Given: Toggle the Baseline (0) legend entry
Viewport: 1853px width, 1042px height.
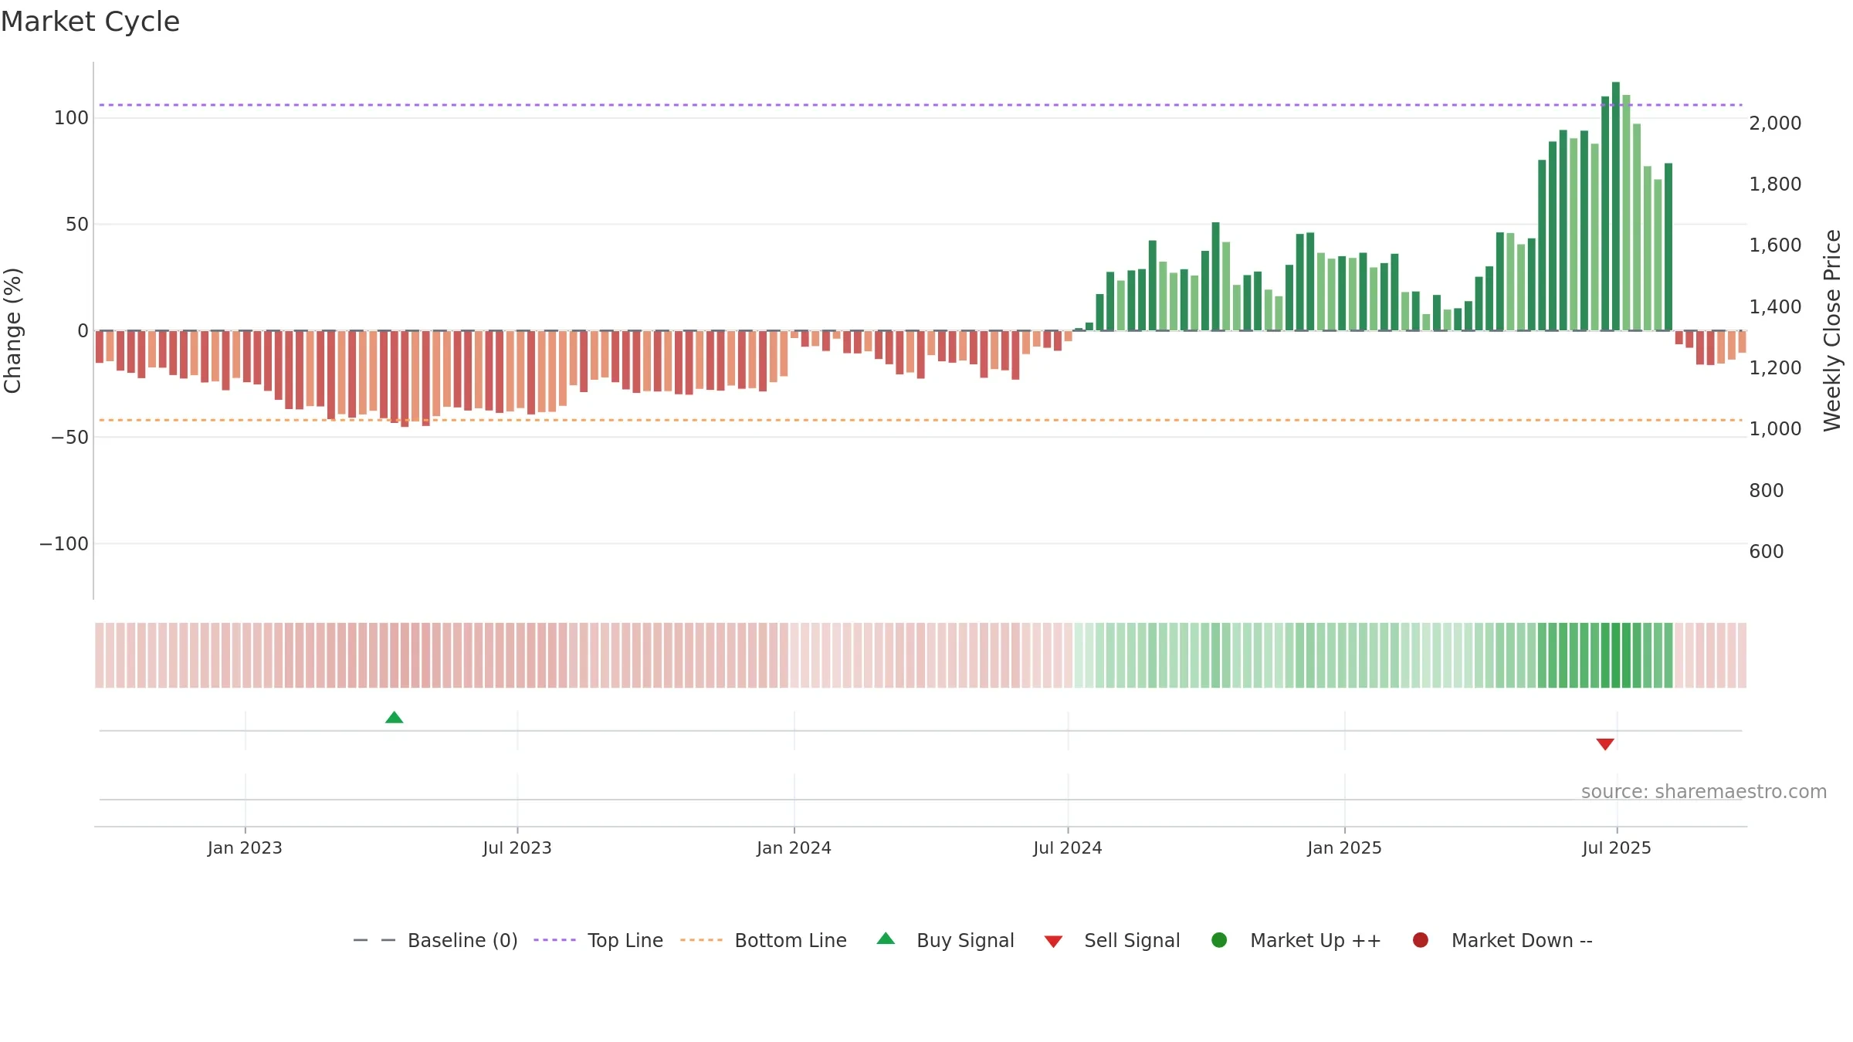Looking at the screenshot, I should pos(435,940).
